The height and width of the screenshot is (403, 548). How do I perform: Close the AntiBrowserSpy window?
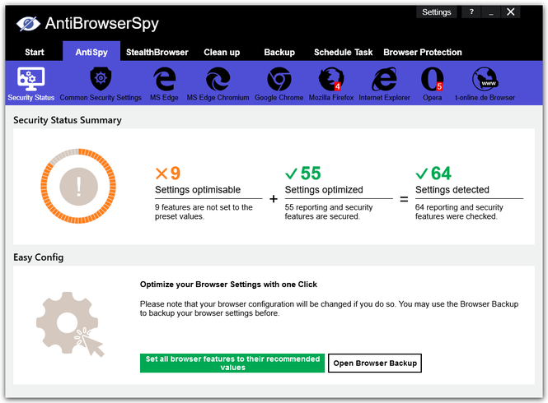coord(511,12)
